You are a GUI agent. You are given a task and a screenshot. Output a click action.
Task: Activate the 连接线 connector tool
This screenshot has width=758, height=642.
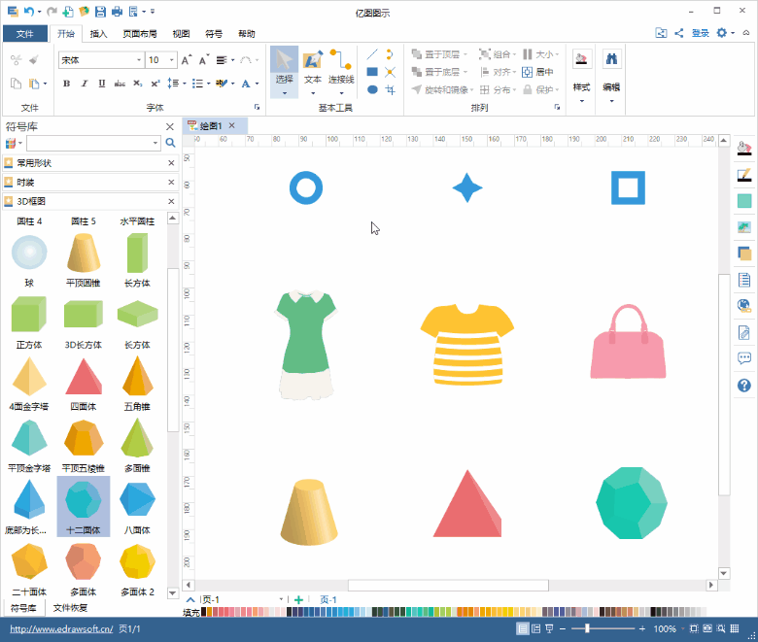pos(341,72)
